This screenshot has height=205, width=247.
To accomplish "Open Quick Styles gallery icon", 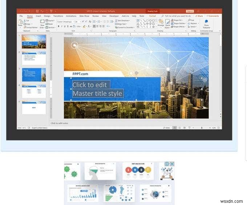I will click(x=167, y=21).
